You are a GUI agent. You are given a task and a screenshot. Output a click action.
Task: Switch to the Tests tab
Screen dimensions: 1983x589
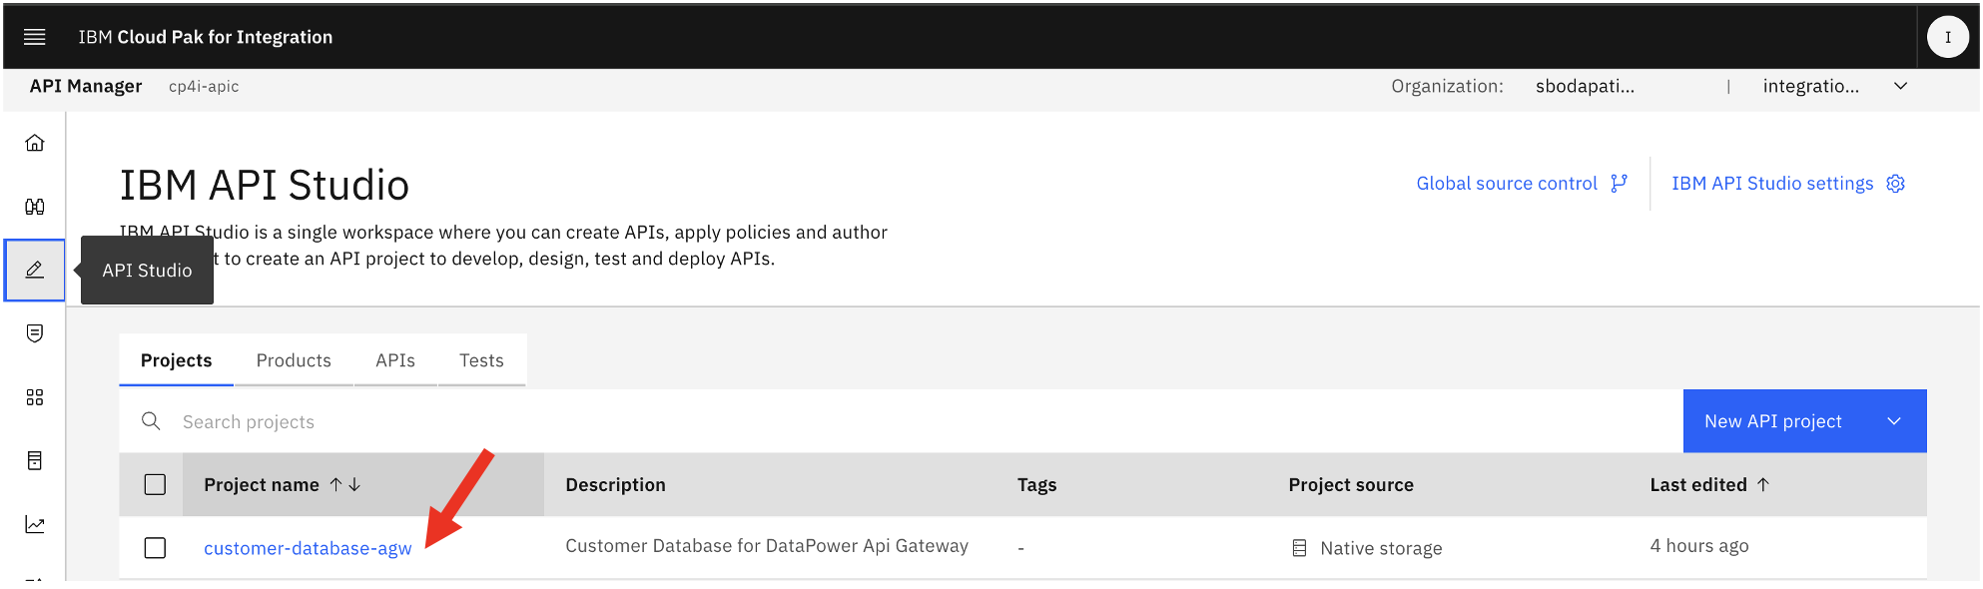[x=481, y=360]
